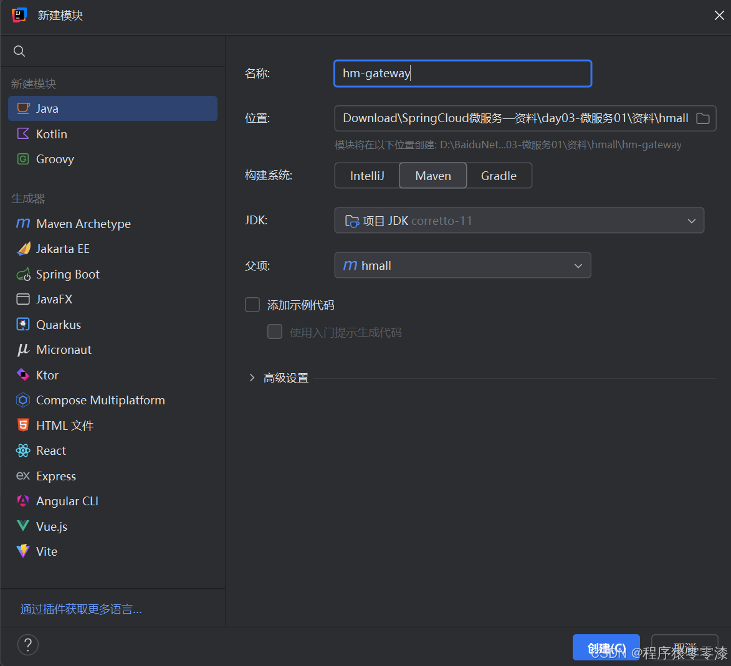Expand the 高级设置 section
The width and height of the screenshot is (731, 666).
252,378
